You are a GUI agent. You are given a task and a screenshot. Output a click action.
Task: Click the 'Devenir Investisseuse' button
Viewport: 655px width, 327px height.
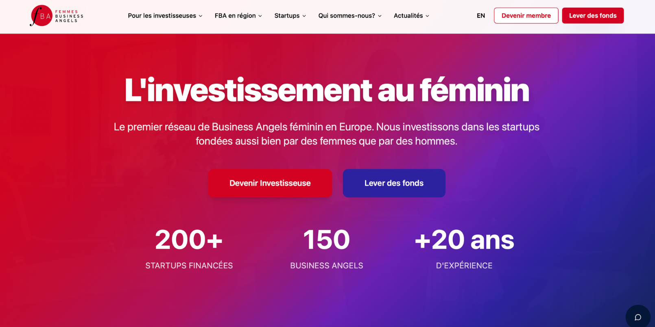[270, 183]
